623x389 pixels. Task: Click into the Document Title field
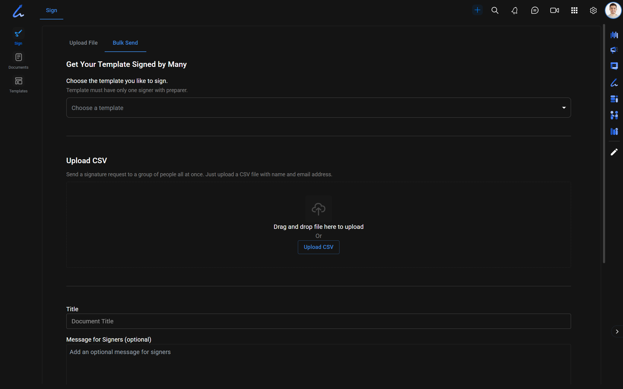tap(318, 321)
